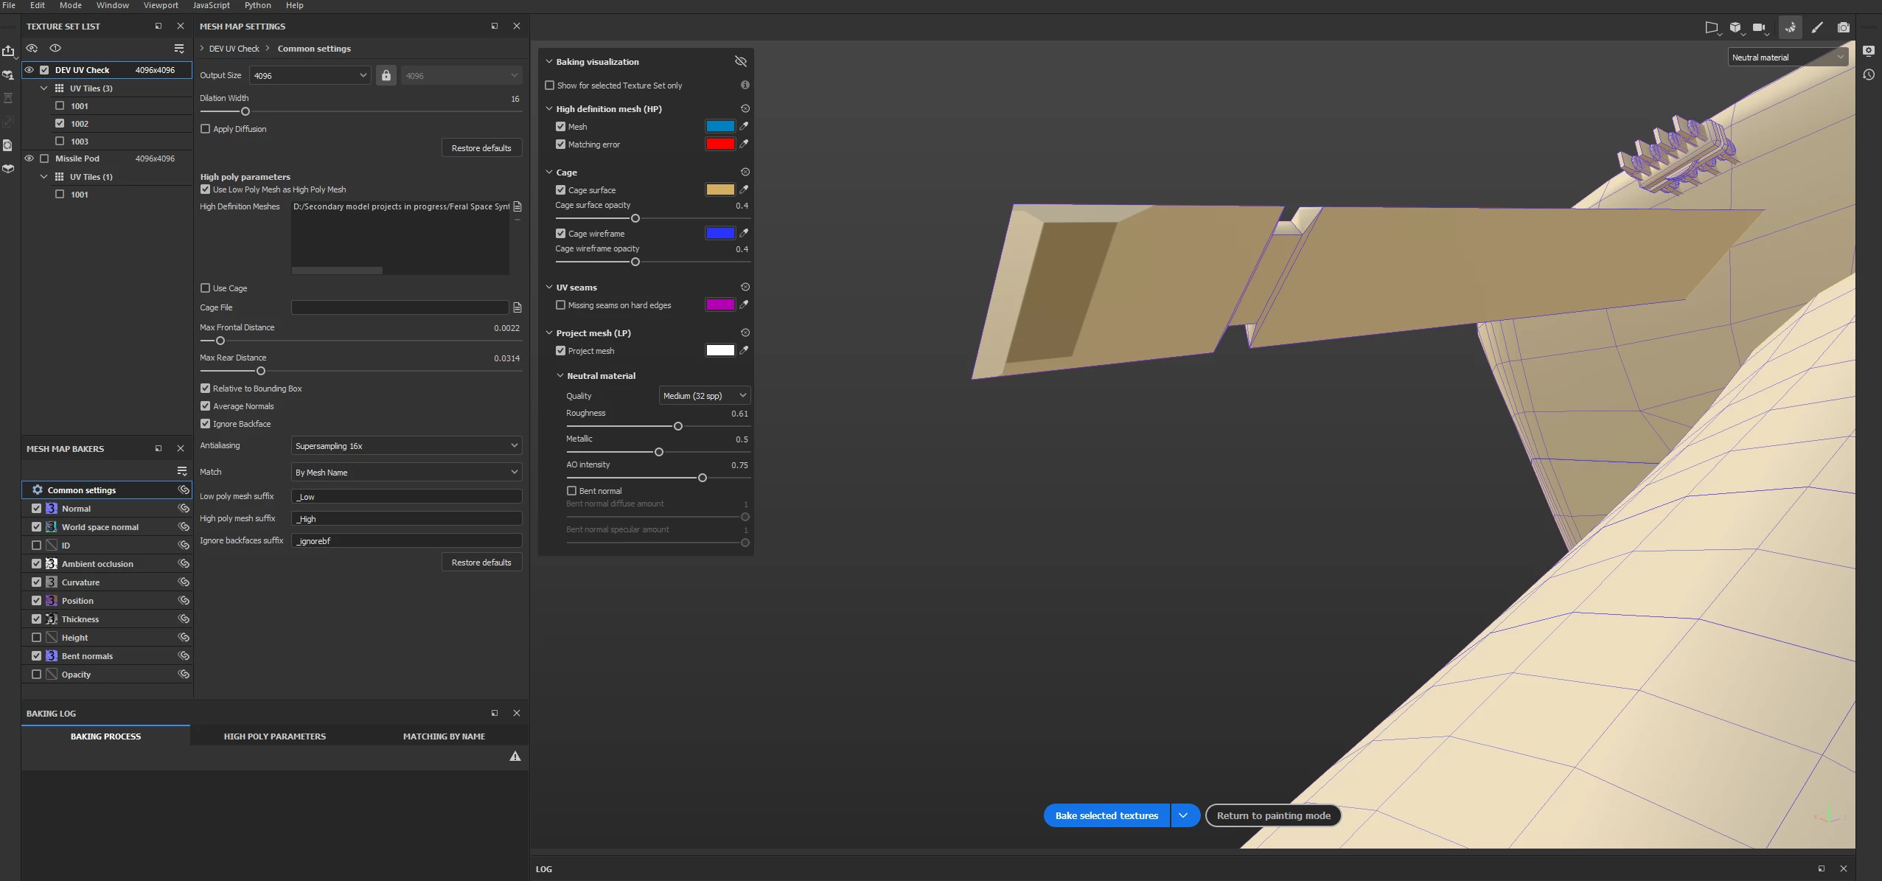Click the baking mode croissant icon
This screenshot has height=881, width=1882.
pos(1790,27)
